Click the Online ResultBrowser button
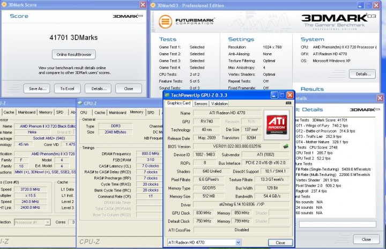Viewport: 386px width, 249px height. point(74,55)
